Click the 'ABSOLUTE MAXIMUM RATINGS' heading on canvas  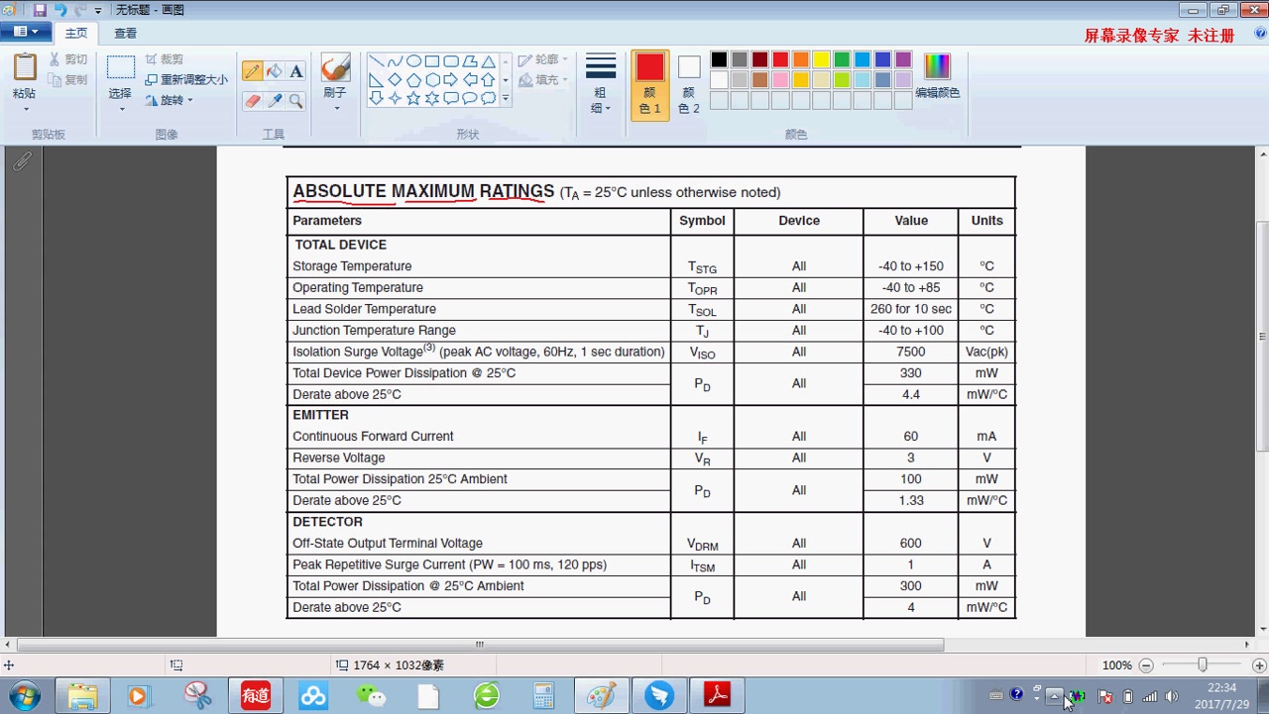point(423,191)
